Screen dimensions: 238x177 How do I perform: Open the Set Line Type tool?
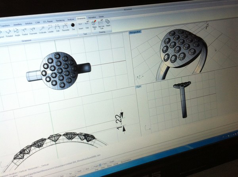click(102, 25)
